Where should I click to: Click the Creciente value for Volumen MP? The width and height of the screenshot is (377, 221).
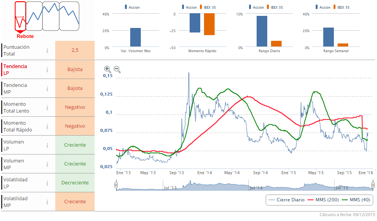pos(75,164)
